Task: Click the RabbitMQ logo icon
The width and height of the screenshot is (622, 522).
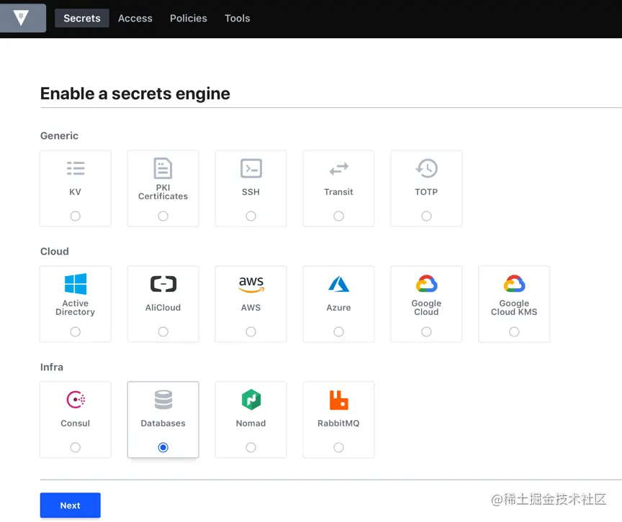Action: (339, 400)
